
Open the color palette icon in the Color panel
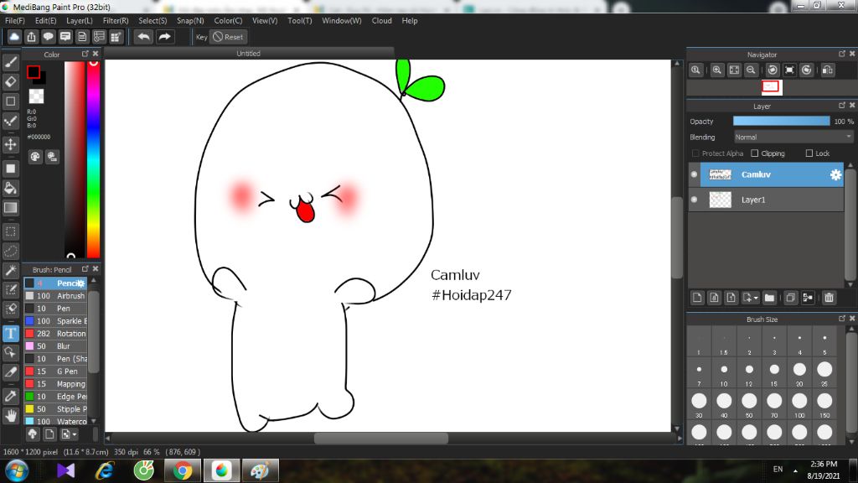click(x=35, y=157)
